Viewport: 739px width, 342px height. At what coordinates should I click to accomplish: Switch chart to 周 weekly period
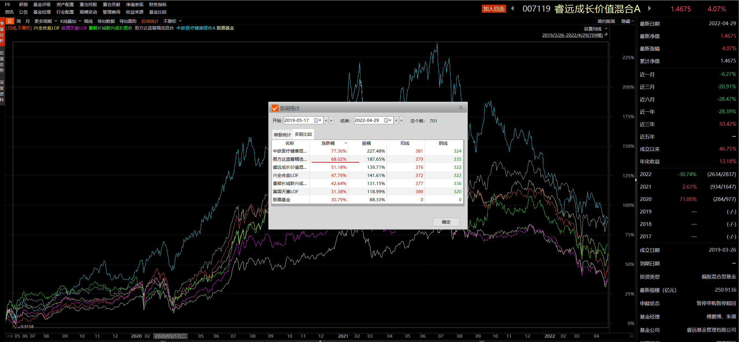[x=19, y=21]
